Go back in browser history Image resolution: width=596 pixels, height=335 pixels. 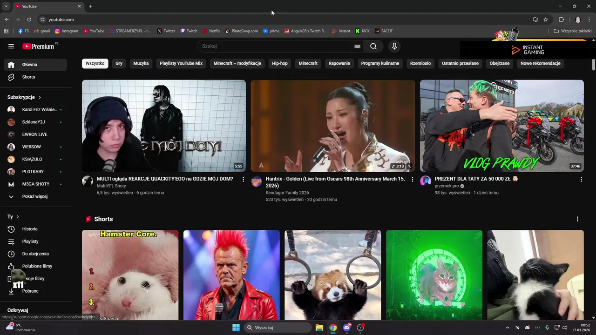[7, 20]
